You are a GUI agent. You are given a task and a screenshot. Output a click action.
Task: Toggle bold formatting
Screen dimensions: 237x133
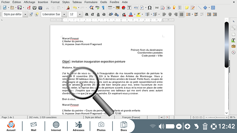(x=87, y=14)
